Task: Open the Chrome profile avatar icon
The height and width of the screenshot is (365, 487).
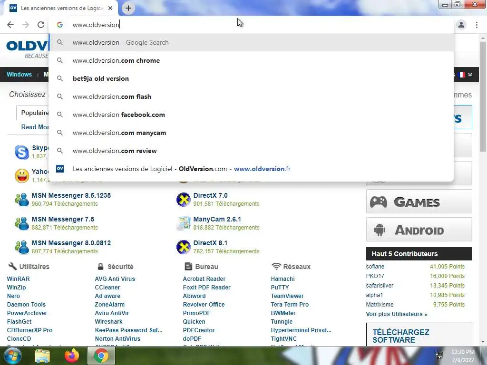Action: coord(461,25)
